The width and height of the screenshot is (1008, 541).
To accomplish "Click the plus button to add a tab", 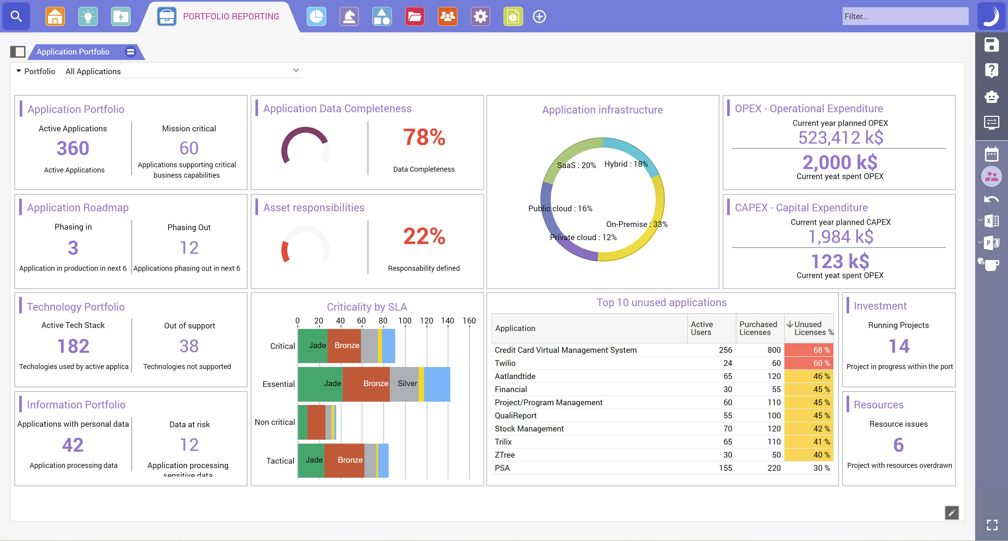I will point(539,17).
